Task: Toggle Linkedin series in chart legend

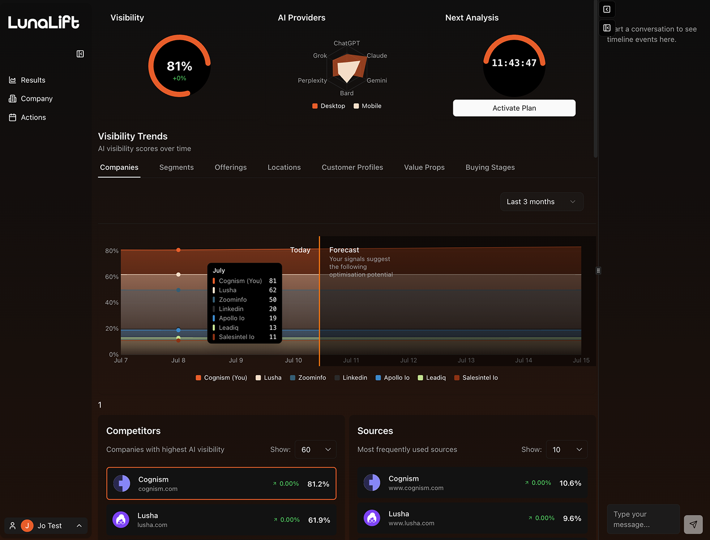Action: [351, 378]
